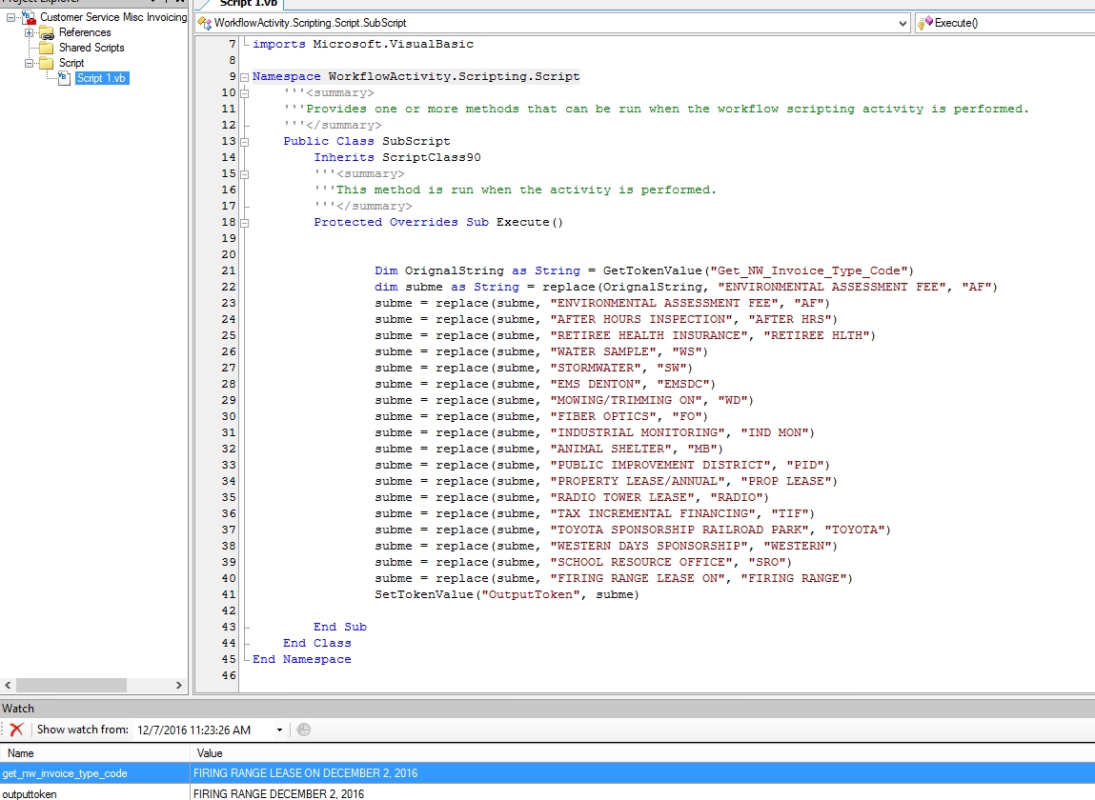
Task: Select the highlighted Script 1.vb tree item
Action: (101, 78)
